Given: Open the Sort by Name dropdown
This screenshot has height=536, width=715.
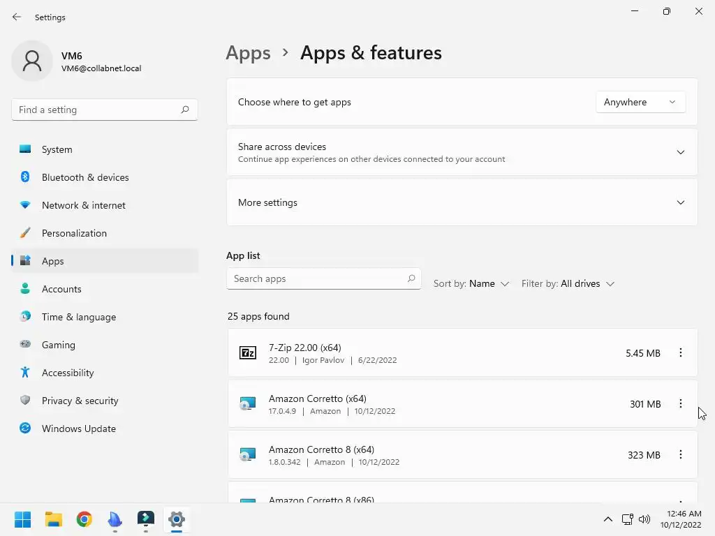Looking at the screenshot, I should pyautogui.click(x=471, y=284).
